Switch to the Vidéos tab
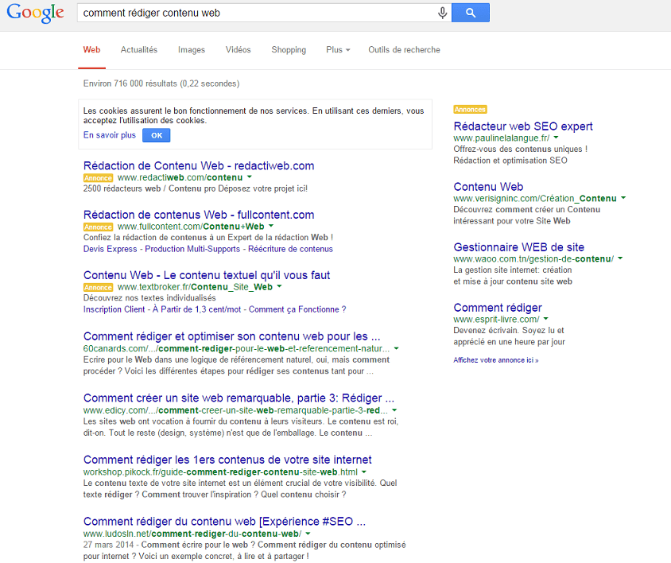671x563 pixels. tap(238, 49)
